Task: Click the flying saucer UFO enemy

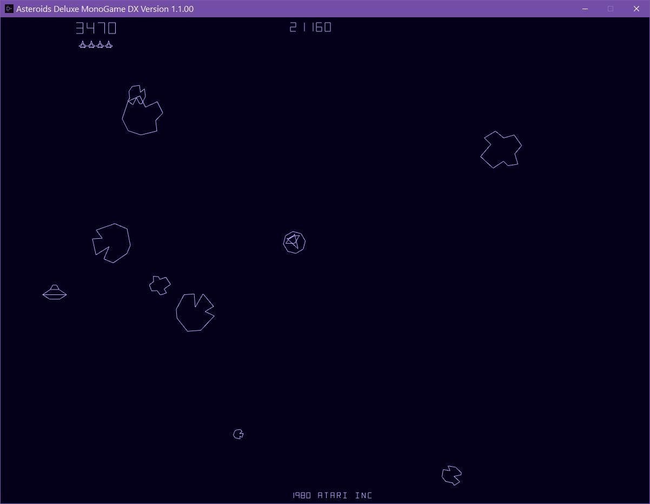Action: point(55,292)
